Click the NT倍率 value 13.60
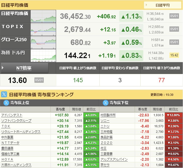The image size is (183, 168). pyautogui.click(x=17, y=80)
